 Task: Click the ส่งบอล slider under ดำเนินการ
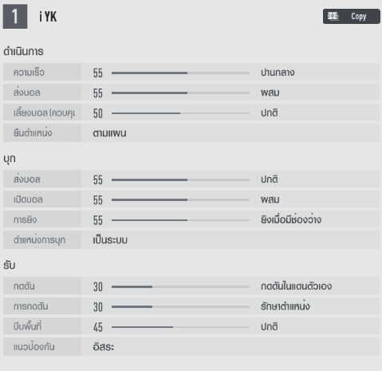[x=180, y=93]
